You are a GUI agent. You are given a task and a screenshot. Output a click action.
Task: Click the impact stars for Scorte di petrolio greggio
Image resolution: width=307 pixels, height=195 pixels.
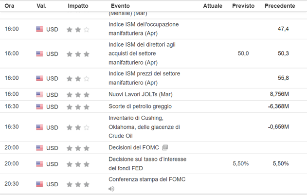78,107
